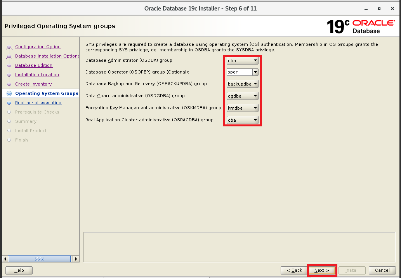Viewport: 401px width, 278px height.
Task: Click left arrow of sidebar horizontal scrollbar
Action: click(5, 259)
